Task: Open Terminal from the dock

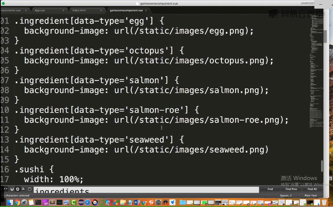Action: [38, 202]
